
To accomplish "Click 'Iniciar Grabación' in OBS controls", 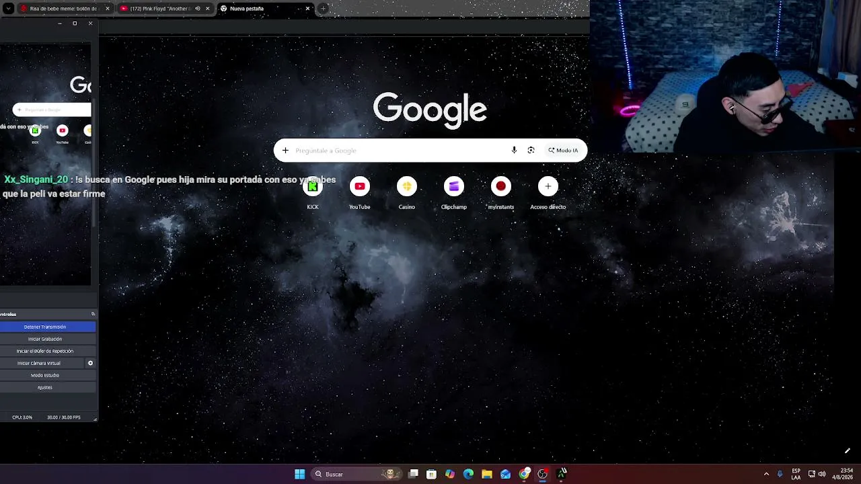I will pos(45,339).
